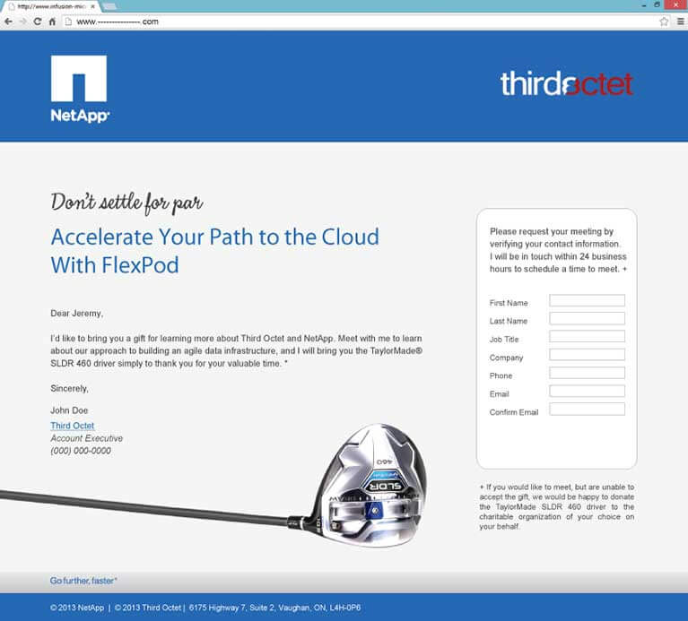The height and width of the screenshot is (621, 688).
Task: Click the 'Please request your meeting' instructions
Action: click(x=558, y=250)
